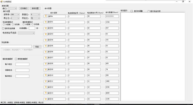This screenshot has width=193, height=105.
Task: Open the 校验位 parity dropdown
Action: click(35, 18)
